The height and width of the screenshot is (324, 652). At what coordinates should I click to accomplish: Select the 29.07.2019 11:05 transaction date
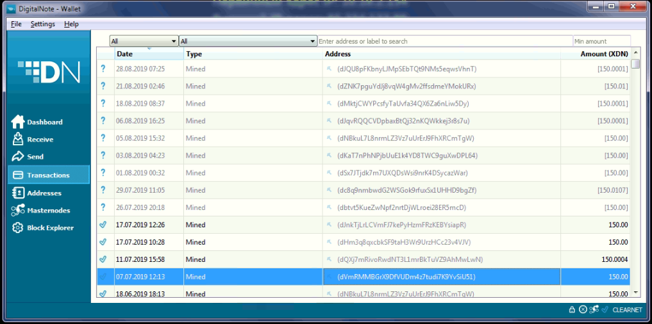click(140, 190)
